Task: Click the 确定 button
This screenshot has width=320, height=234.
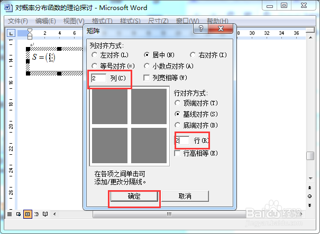Action: tap(134, 196)
